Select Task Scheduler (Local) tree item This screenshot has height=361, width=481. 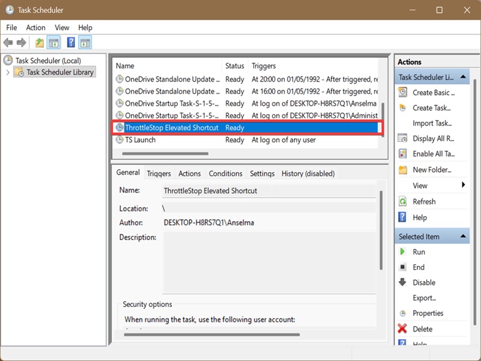pyautogui.click(x=48, y=61)
